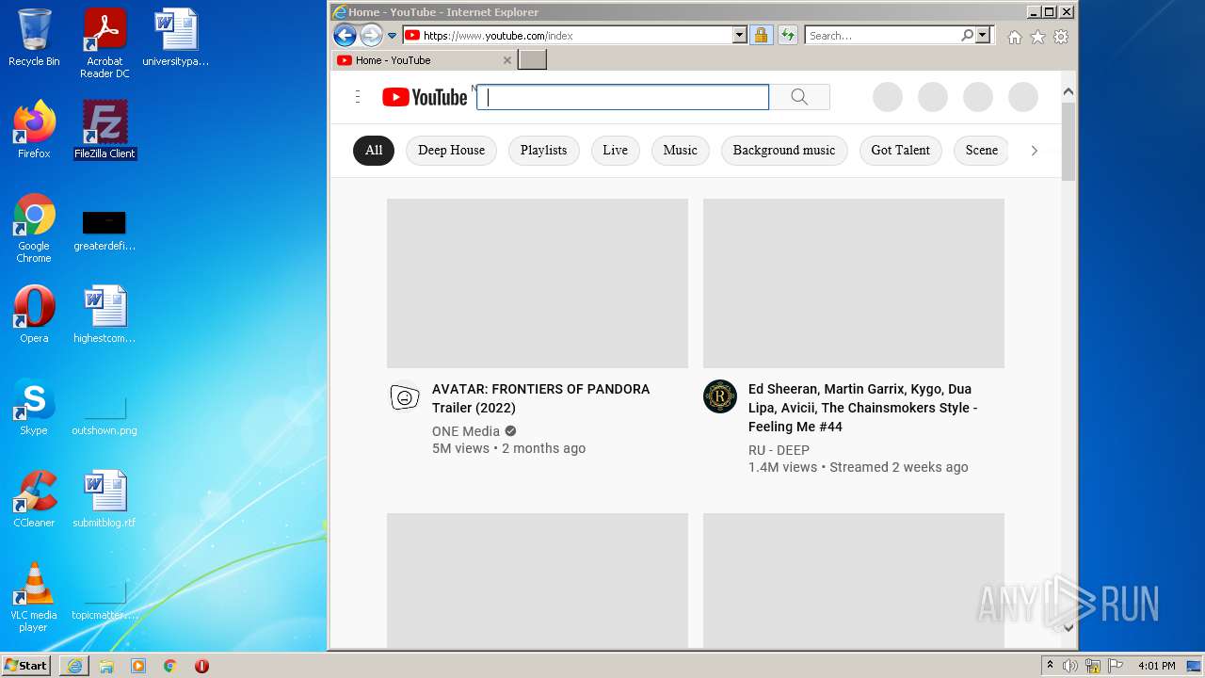Select the Playlists filter chip
Image resolution: width=1205 pixels, height=678 pixels.
pyautogui.click(x=543, y=151)
